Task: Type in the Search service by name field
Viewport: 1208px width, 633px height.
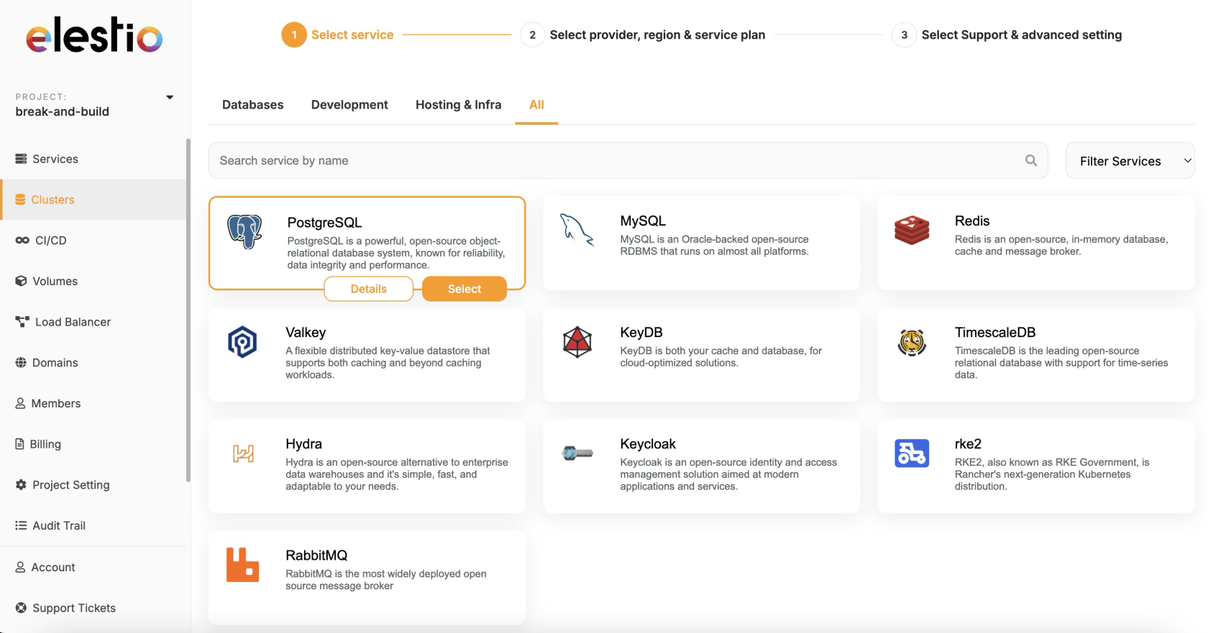Action: tap(611, 160)
